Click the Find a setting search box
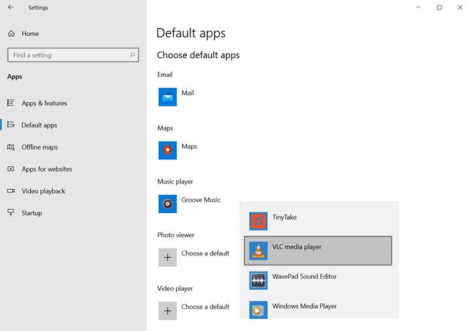Viewport: 469px width, 331px height. point(67,55)
